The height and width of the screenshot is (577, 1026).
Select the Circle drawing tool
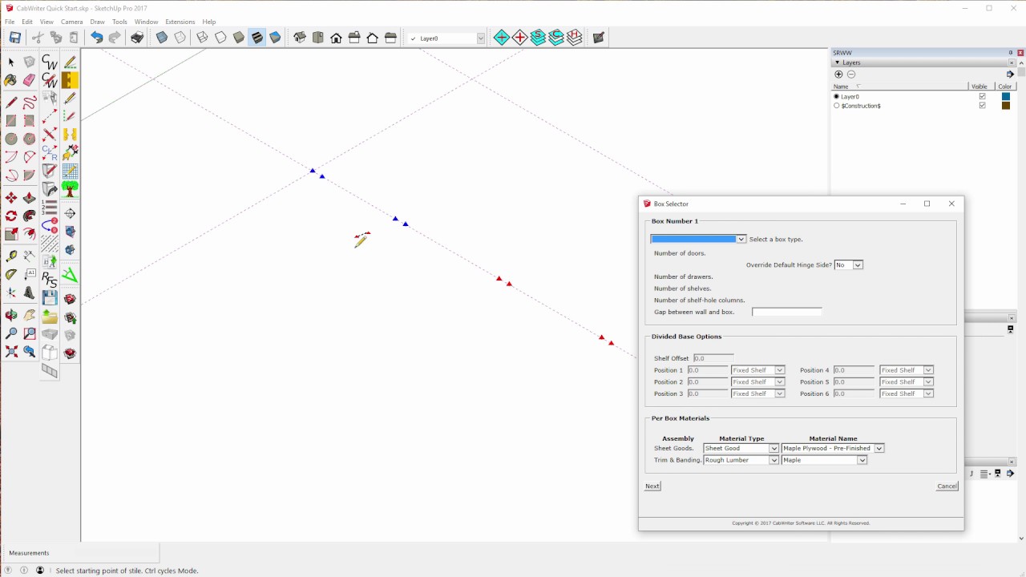(11, 139)
